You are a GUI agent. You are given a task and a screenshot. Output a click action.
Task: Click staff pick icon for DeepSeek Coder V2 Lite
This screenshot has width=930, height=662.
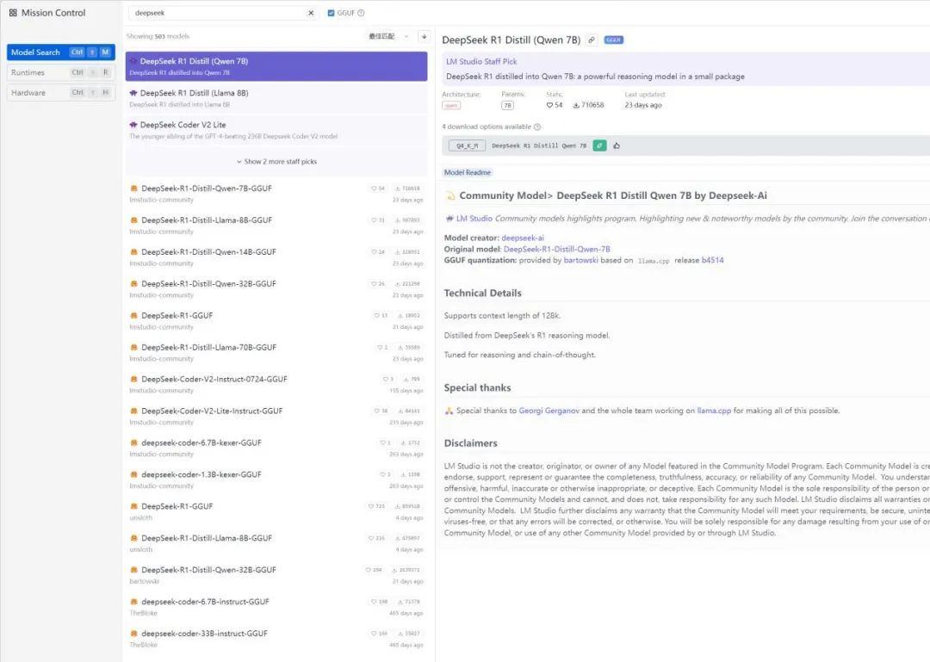point(133,125)
